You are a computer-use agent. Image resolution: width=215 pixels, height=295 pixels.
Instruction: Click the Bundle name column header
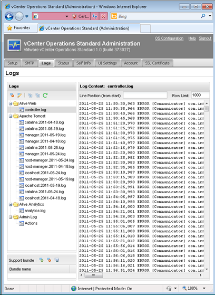pyautogui.click(x=38, y=269)
